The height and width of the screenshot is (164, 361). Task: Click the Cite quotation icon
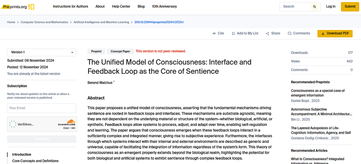tap(214, 34)
